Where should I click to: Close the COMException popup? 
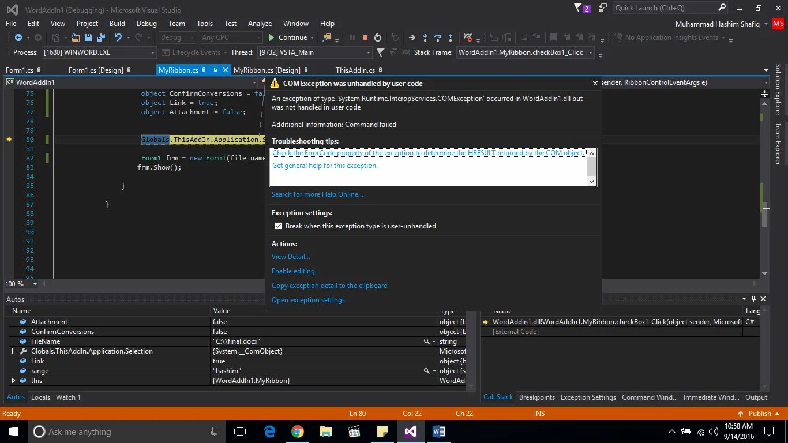(595, 84)
